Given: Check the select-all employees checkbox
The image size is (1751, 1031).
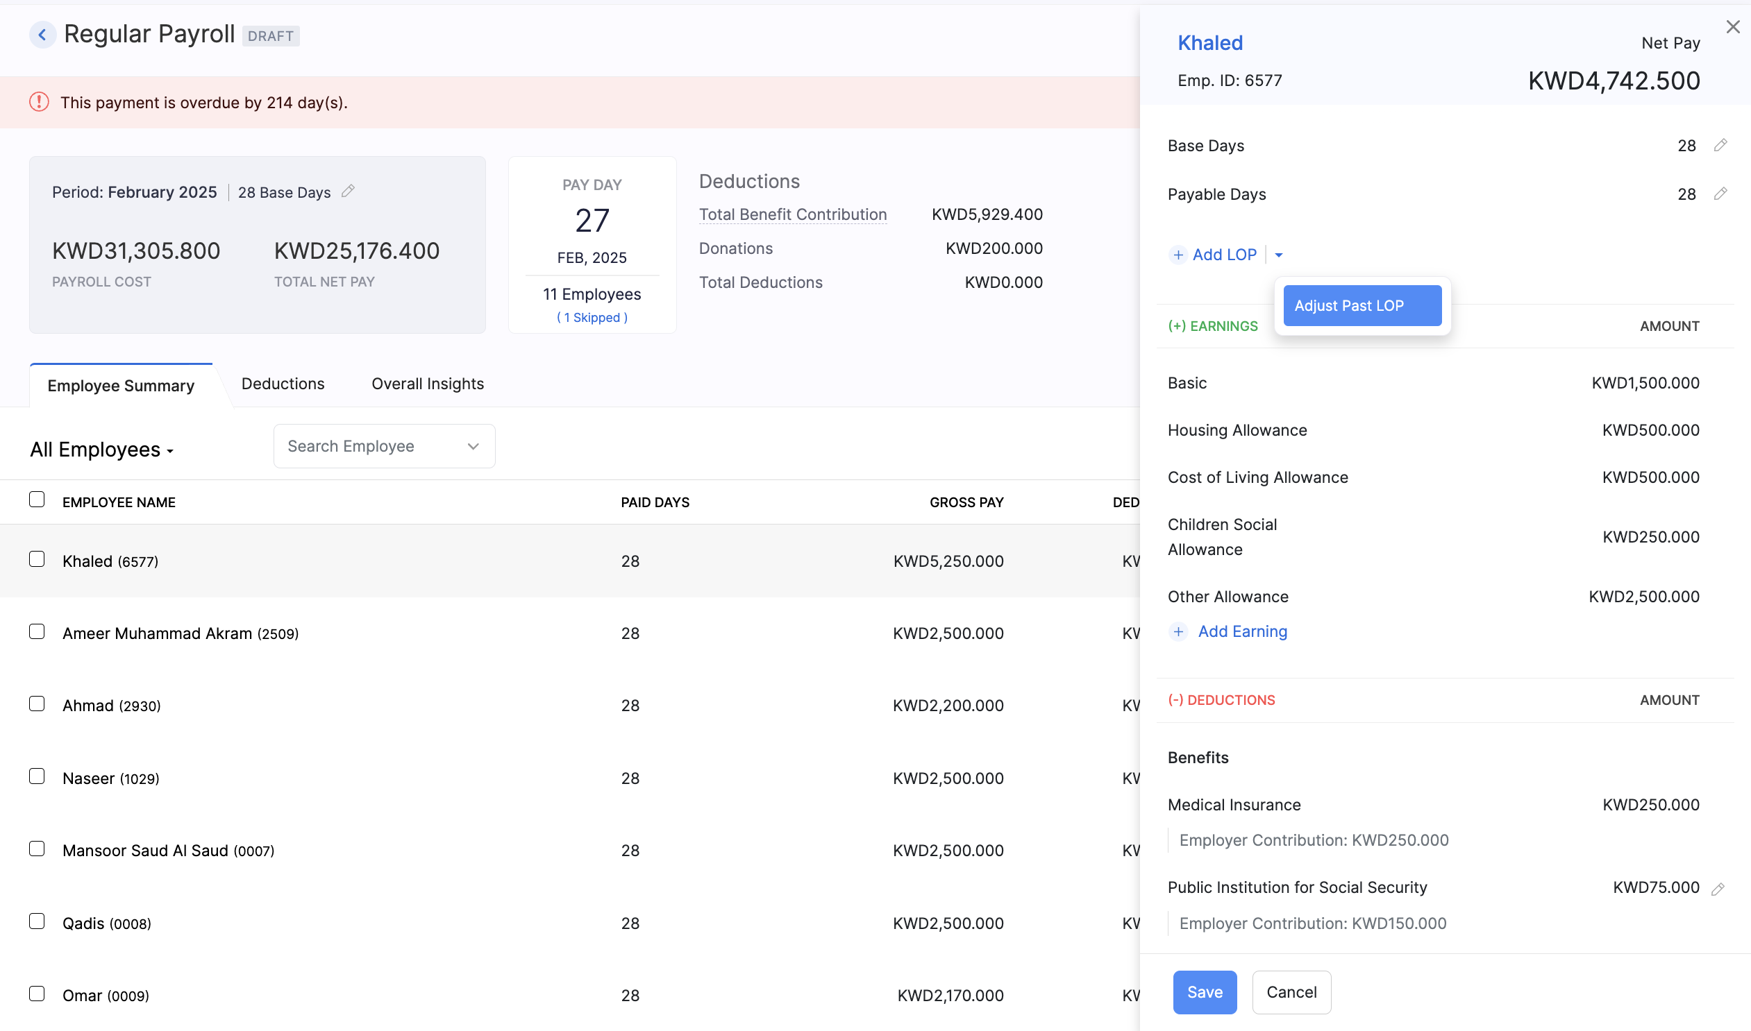Looking at the screenshot, I should [x=37, y=498].
